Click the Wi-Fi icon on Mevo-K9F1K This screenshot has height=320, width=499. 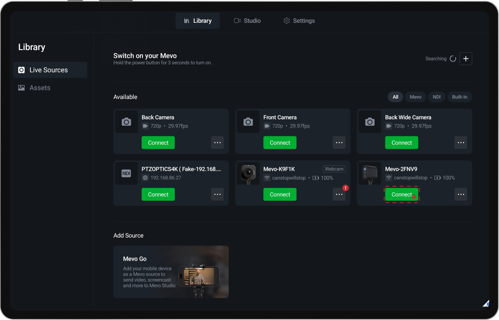(267, 178)
